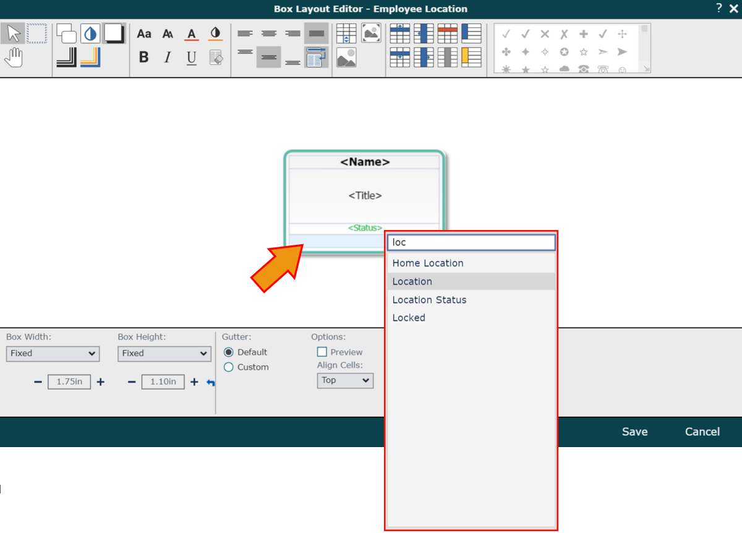Toggle the wrap text icon
The width and height of the screenshot is (742, 533).
[317, 57]
